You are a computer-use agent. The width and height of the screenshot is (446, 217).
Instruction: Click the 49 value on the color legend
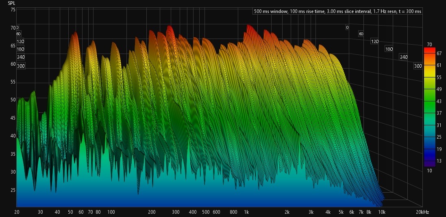point(439,89)
